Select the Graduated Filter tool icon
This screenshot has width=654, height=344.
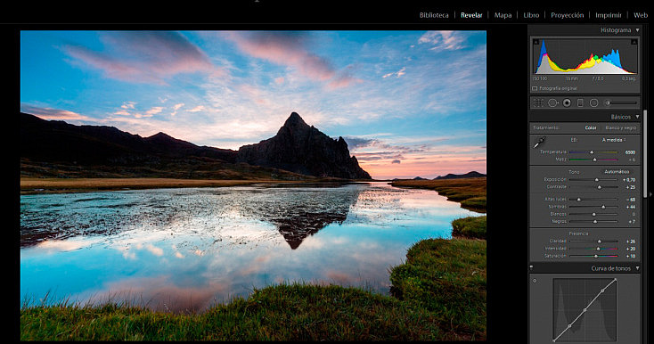pyautogui.click(x=580, y=102)
